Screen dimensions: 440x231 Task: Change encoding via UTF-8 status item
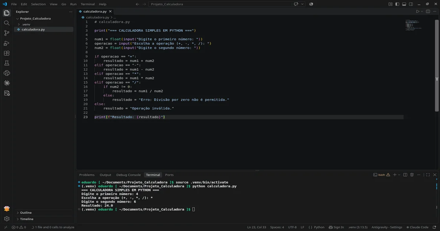[292, 227]
